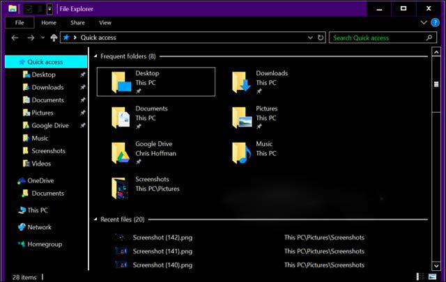
Task: Select Music in the navigation pane
Action: 40,138
